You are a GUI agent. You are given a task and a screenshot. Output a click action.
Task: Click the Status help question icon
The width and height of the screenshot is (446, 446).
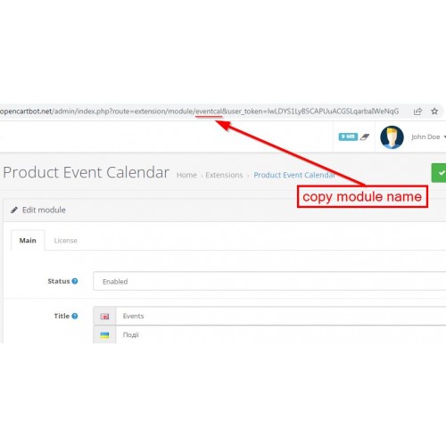[75, 281]
